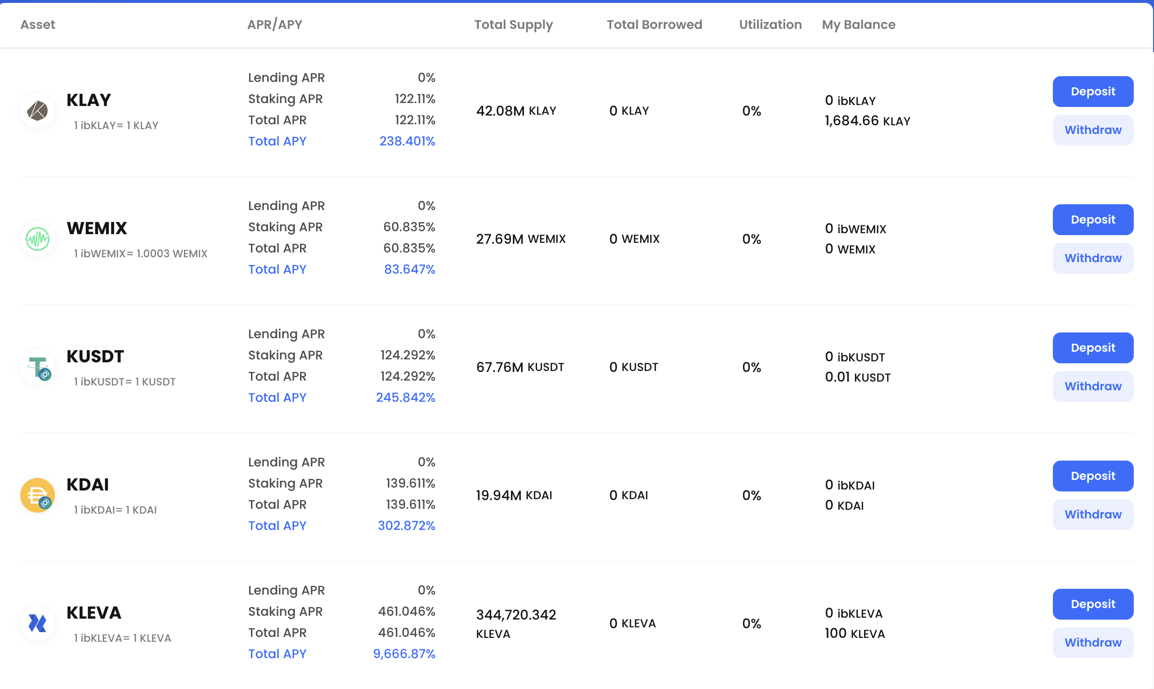This screenshot has height=689, width=1154.
Task: Deposit into the KLAY pool
Action: click(x=1093, y=92)
